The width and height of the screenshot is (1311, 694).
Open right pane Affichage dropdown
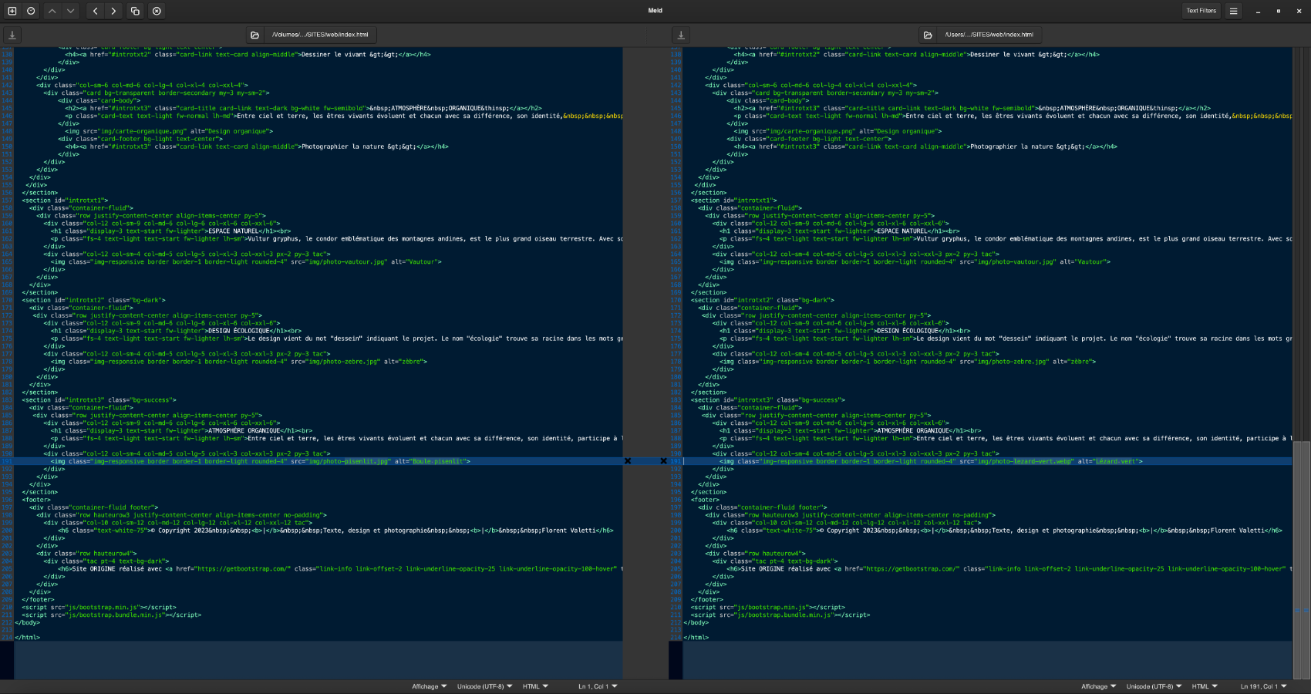pos(1098,686)
